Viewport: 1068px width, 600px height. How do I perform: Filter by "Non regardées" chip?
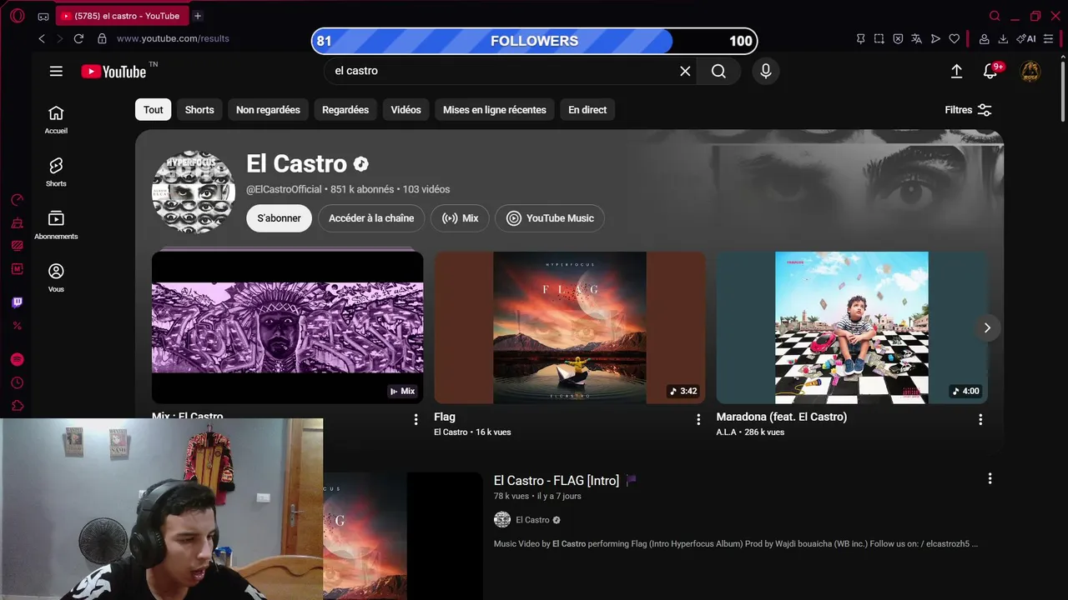point(268,110)
